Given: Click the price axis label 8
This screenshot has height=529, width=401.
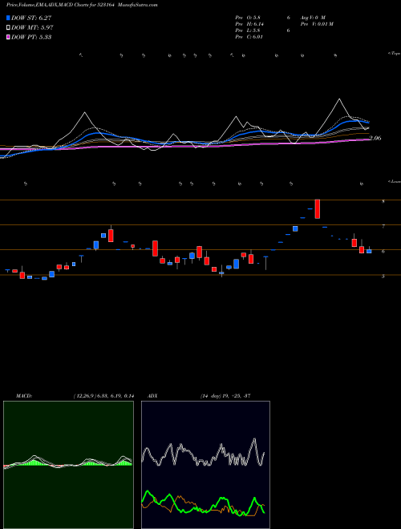Looking at the screenshot, I should (x=383, y=201).
